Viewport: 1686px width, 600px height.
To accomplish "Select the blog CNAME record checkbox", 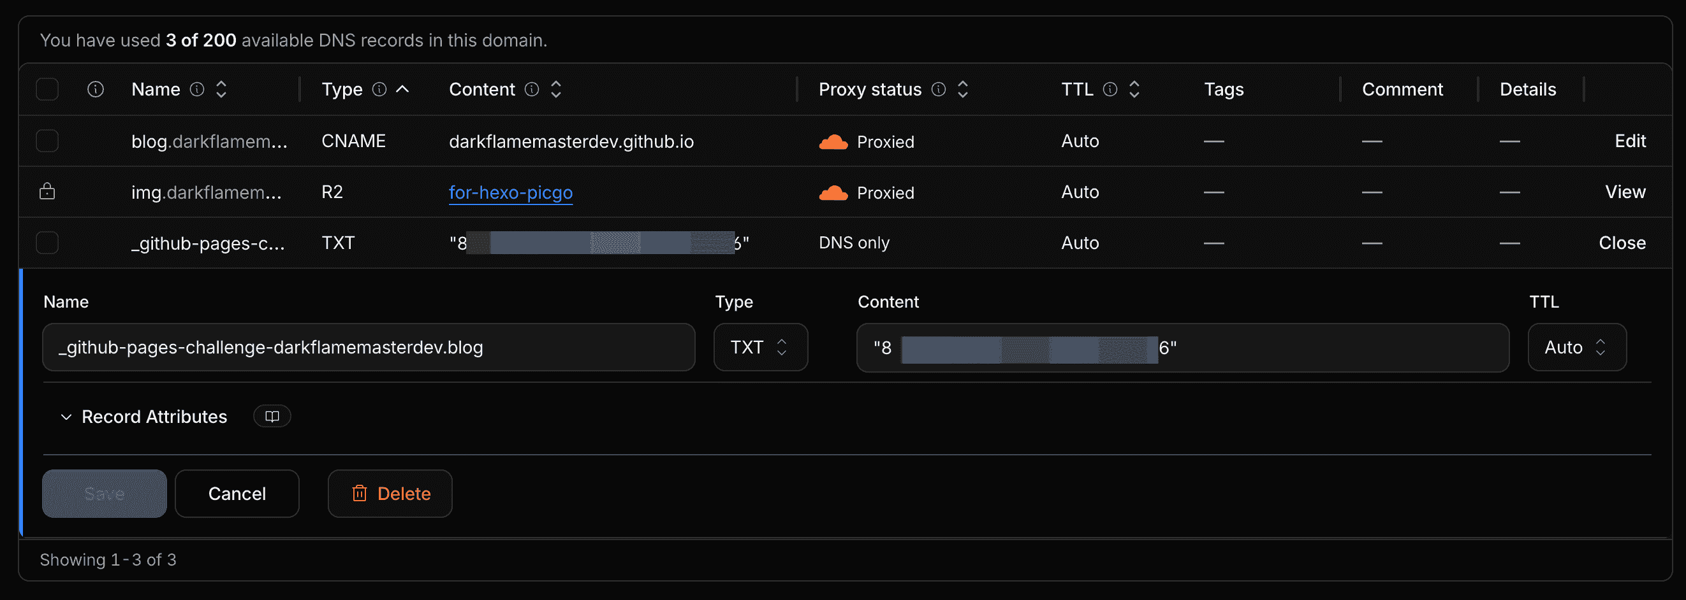I will (x=47, y=141).
